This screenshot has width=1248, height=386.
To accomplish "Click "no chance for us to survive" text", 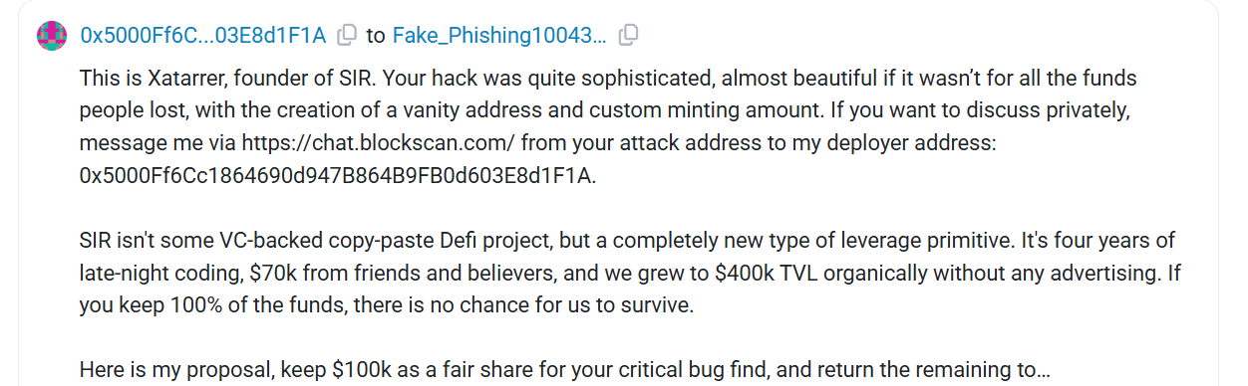I will [568, 305].
